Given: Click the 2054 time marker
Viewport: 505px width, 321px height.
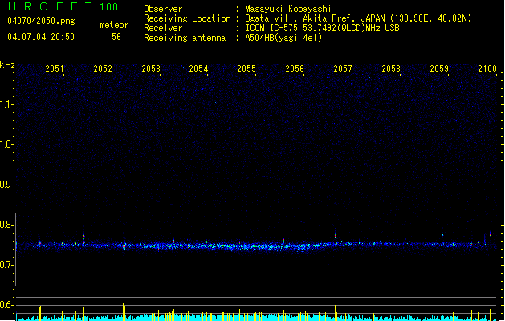Looking at the screenshot, I should (198, 69).
